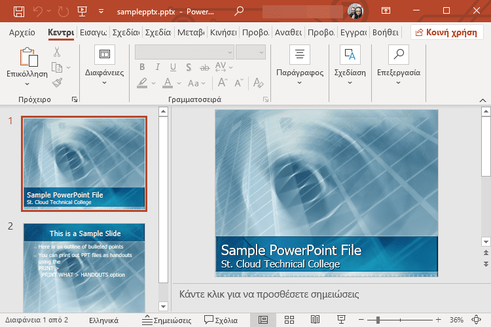Start slideshow from status bar icon

[341, 320]
